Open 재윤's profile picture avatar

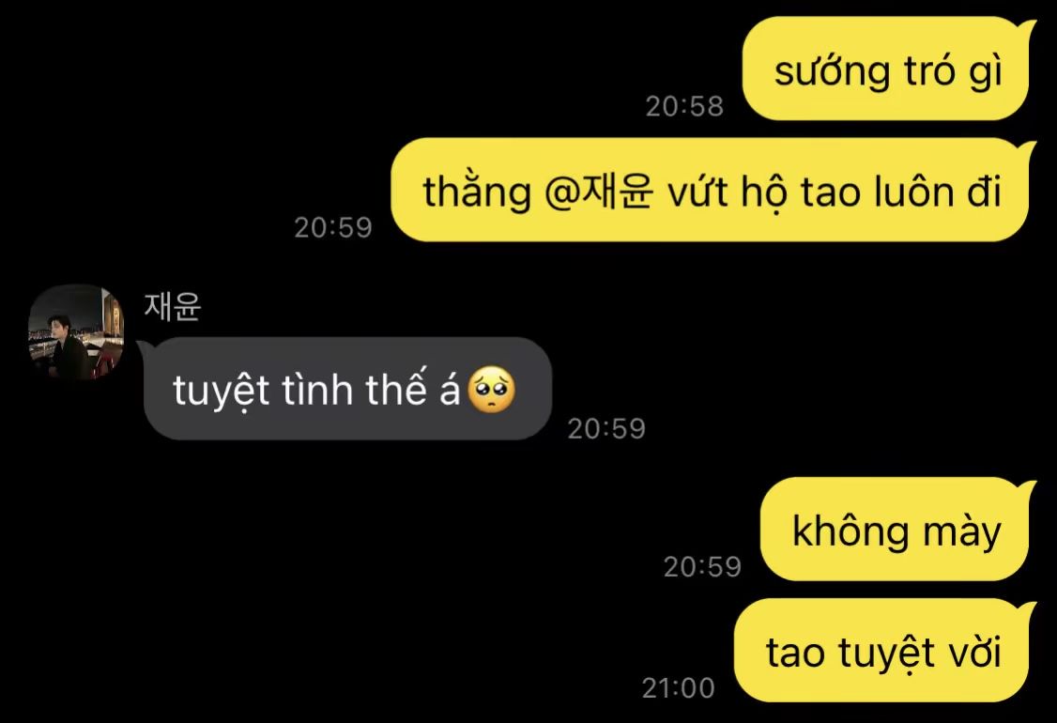coord(75,331)
